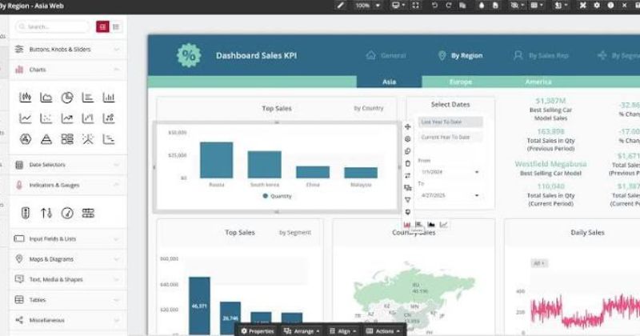Open the 100% zoom level dropdown

[x=367, y=6]
